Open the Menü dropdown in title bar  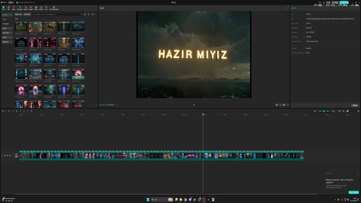(x=11, y=2)
